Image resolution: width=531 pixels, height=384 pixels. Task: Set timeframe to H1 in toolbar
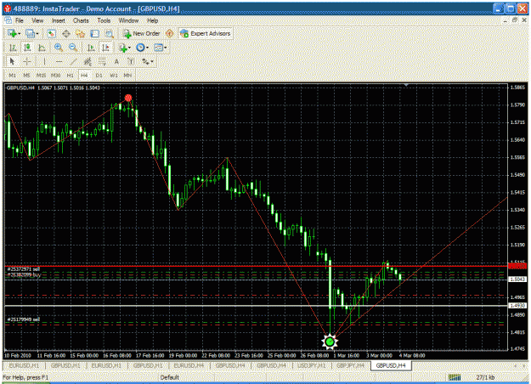[71, 75]
